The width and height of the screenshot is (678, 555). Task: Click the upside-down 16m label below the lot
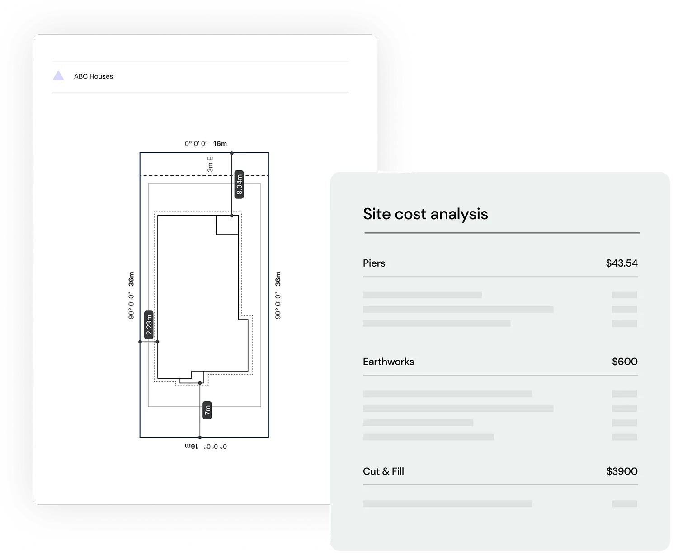pos(192,447)
